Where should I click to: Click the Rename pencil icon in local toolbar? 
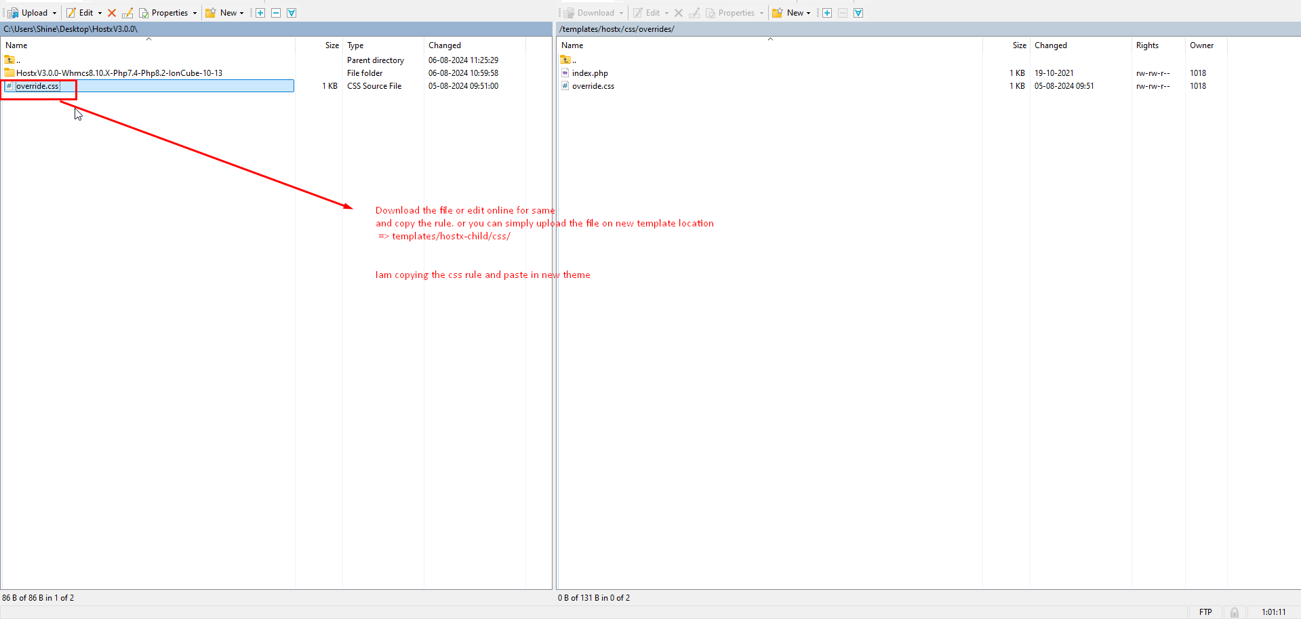pyautogui.click(x=127, y=13)
